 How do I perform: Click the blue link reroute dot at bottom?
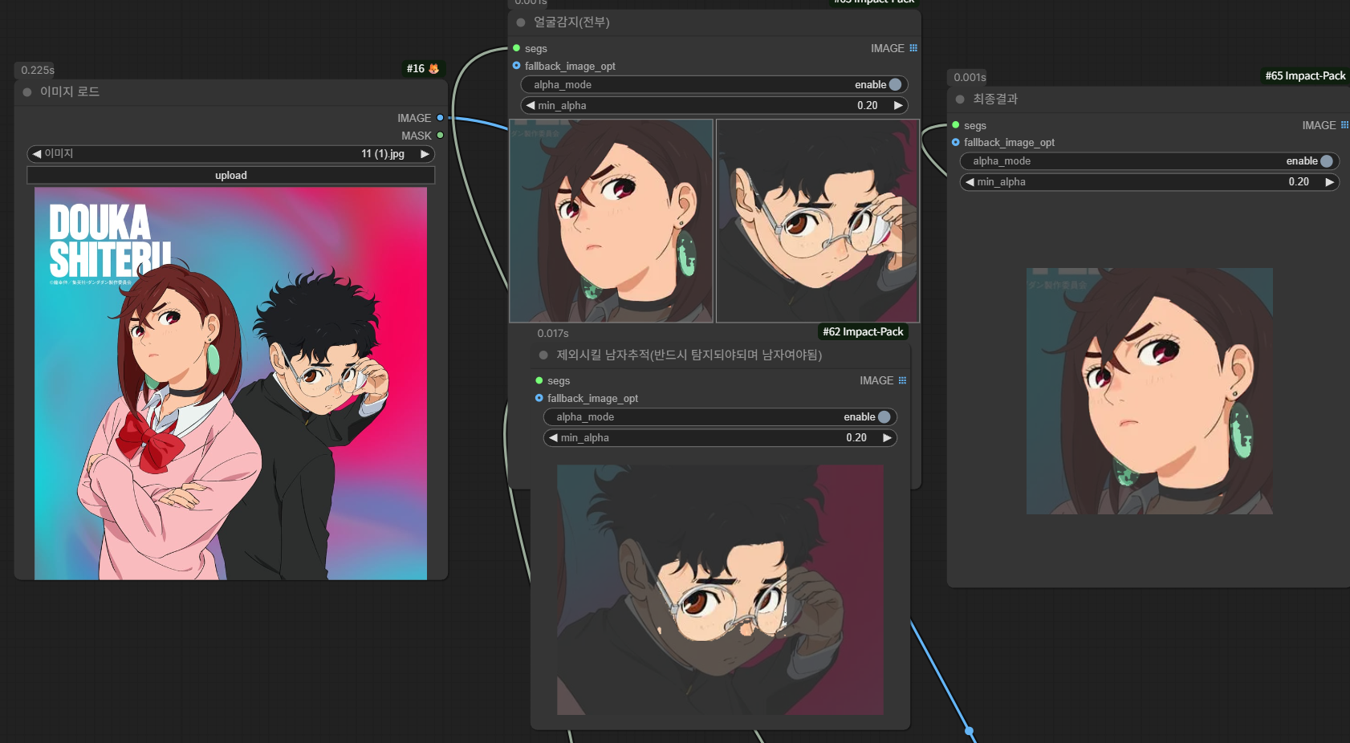(970, 731)
